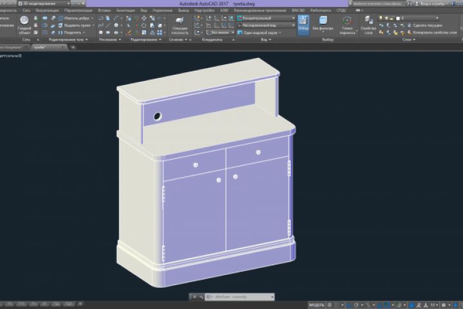463x309 pixels.
Task: Open the Надстройки ribbon tab
Action: coord(204,10)
